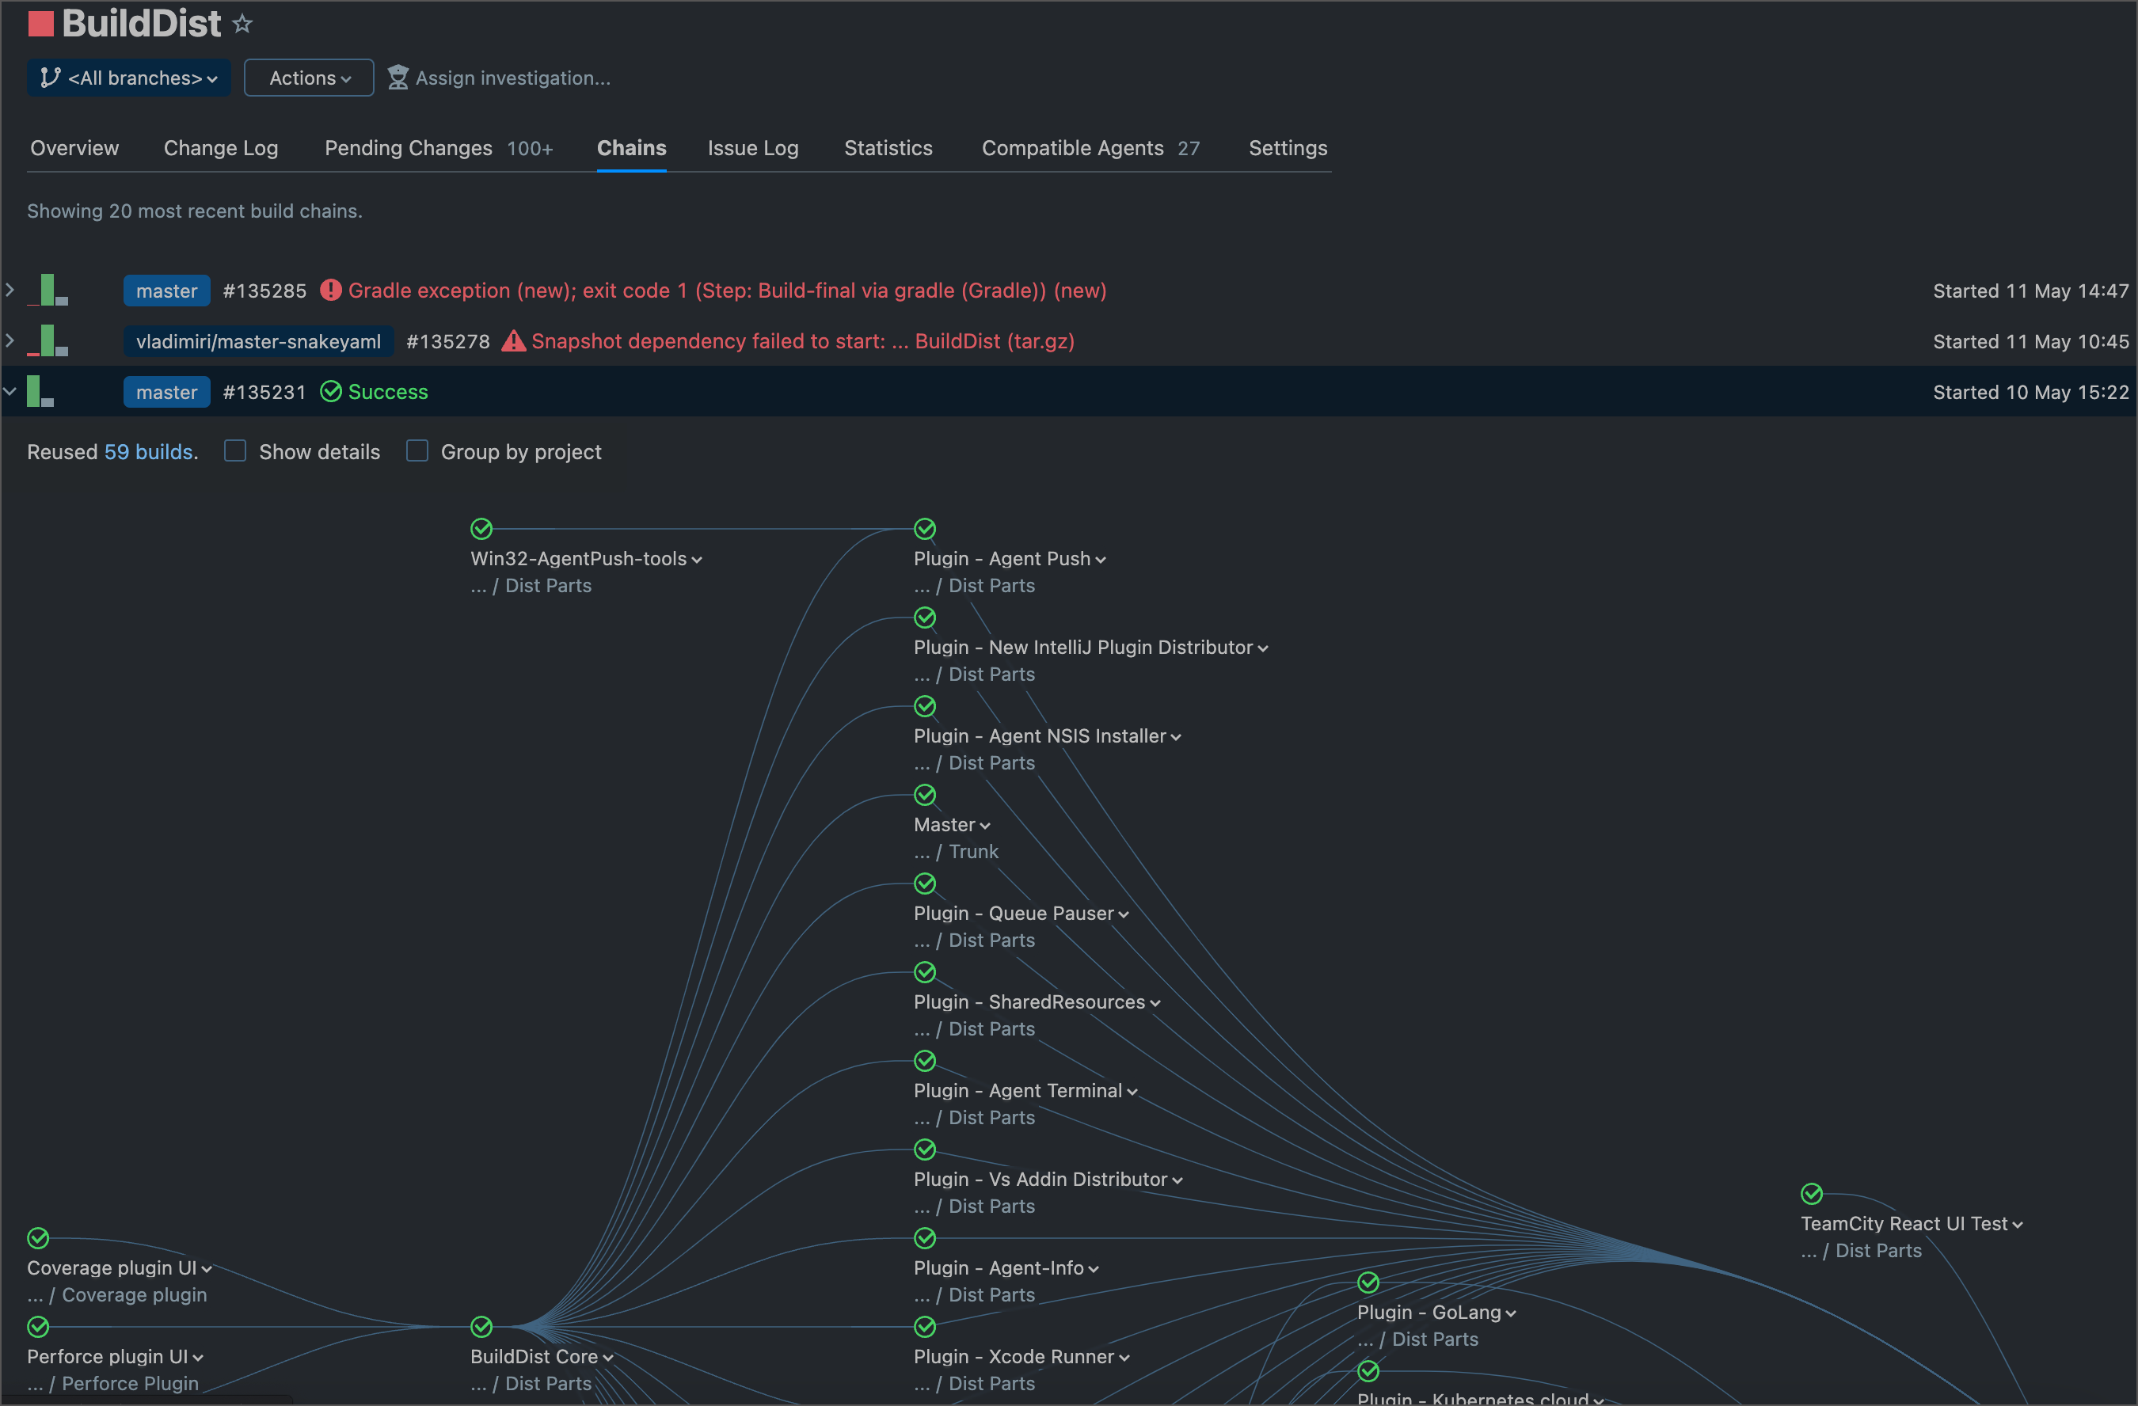Enable the Show details checkbox
The image size is (2138, 1406).
click(235, 450)
